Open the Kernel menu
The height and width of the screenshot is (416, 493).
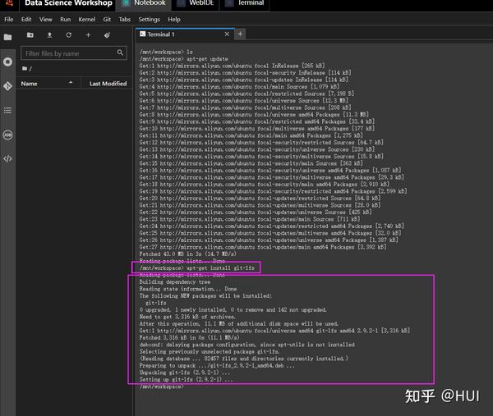pos(87,19)
